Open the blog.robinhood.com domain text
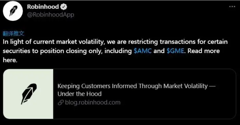The image size is (240, 125). pos(93,102)
